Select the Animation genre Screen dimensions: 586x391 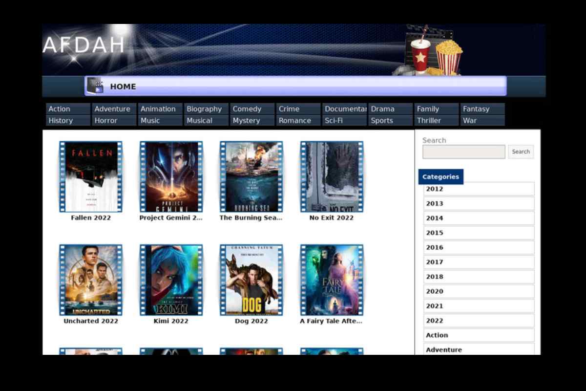point(160,109)
